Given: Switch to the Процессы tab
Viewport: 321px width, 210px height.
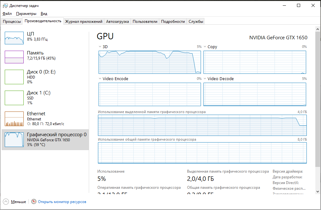Looking at the screenshot, I should pyautogui.click(x=12, y=22).
